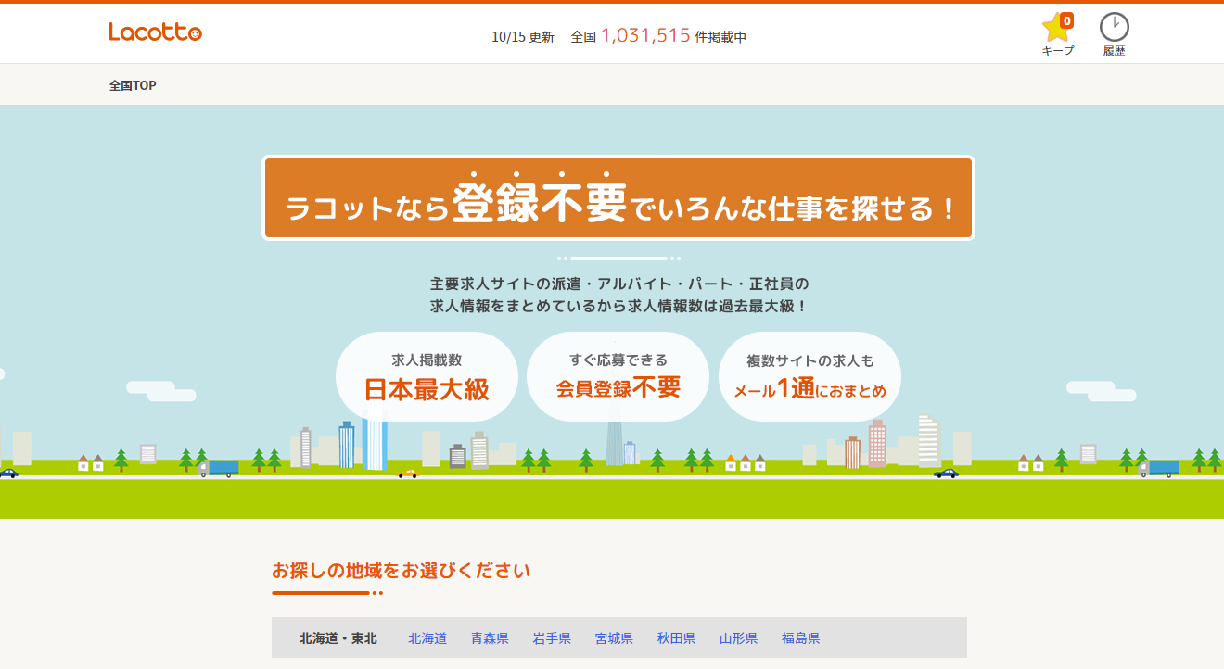Viewport: 1224px width, 669px height.
Task: Click the 10/15 更新 date text
Action: pos(523,37)
